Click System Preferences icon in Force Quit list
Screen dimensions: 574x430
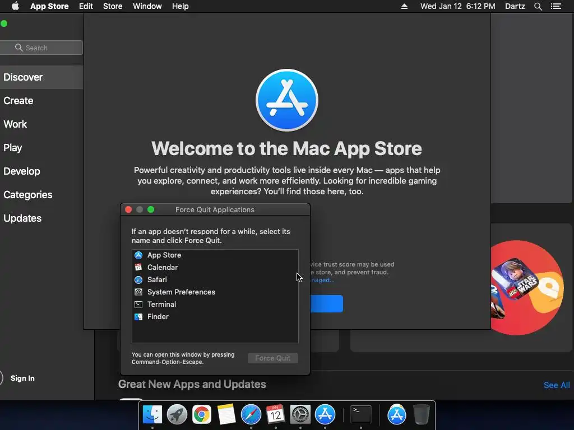pos(138,292)
